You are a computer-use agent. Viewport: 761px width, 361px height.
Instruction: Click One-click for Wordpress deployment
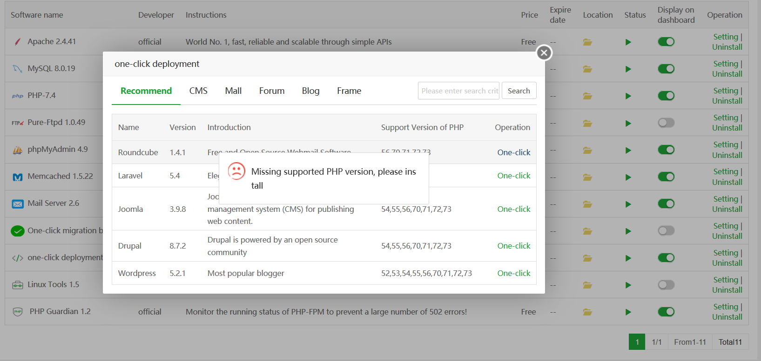pyautogui.click(x=513, y=273)
